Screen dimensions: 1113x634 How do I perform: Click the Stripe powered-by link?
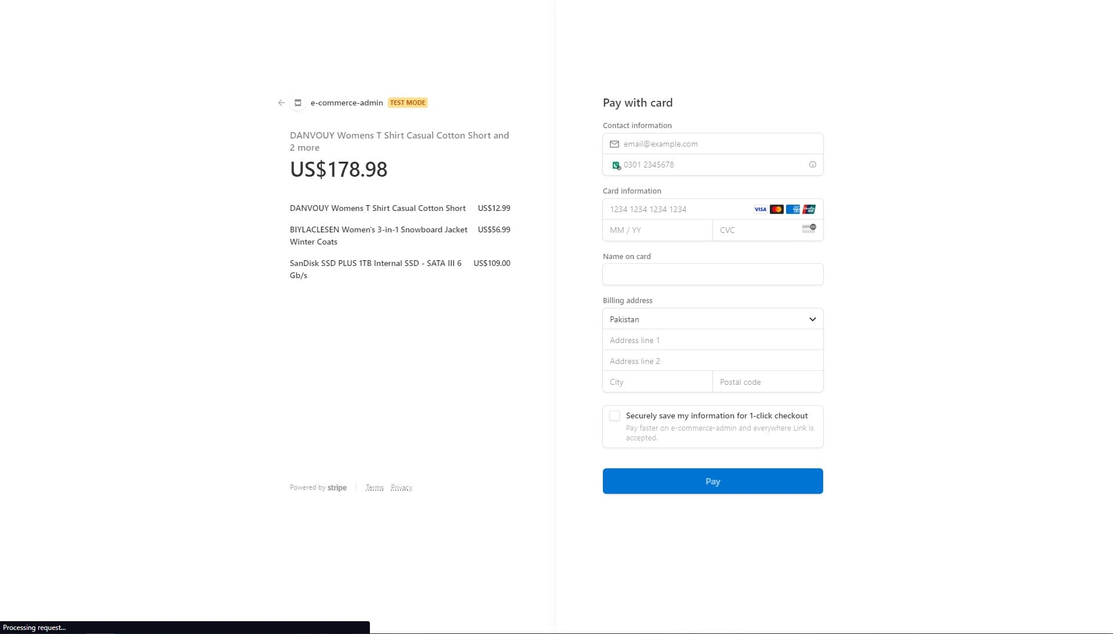click(x=318, y=487)
